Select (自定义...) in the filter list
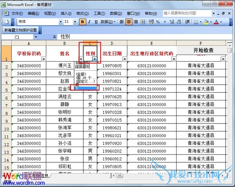 (x=85, y=81)
